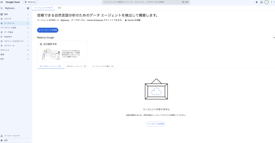Viewport: 275px width, 143px height.
Task: Open more options for Dataform
Action: click(28, 37)
